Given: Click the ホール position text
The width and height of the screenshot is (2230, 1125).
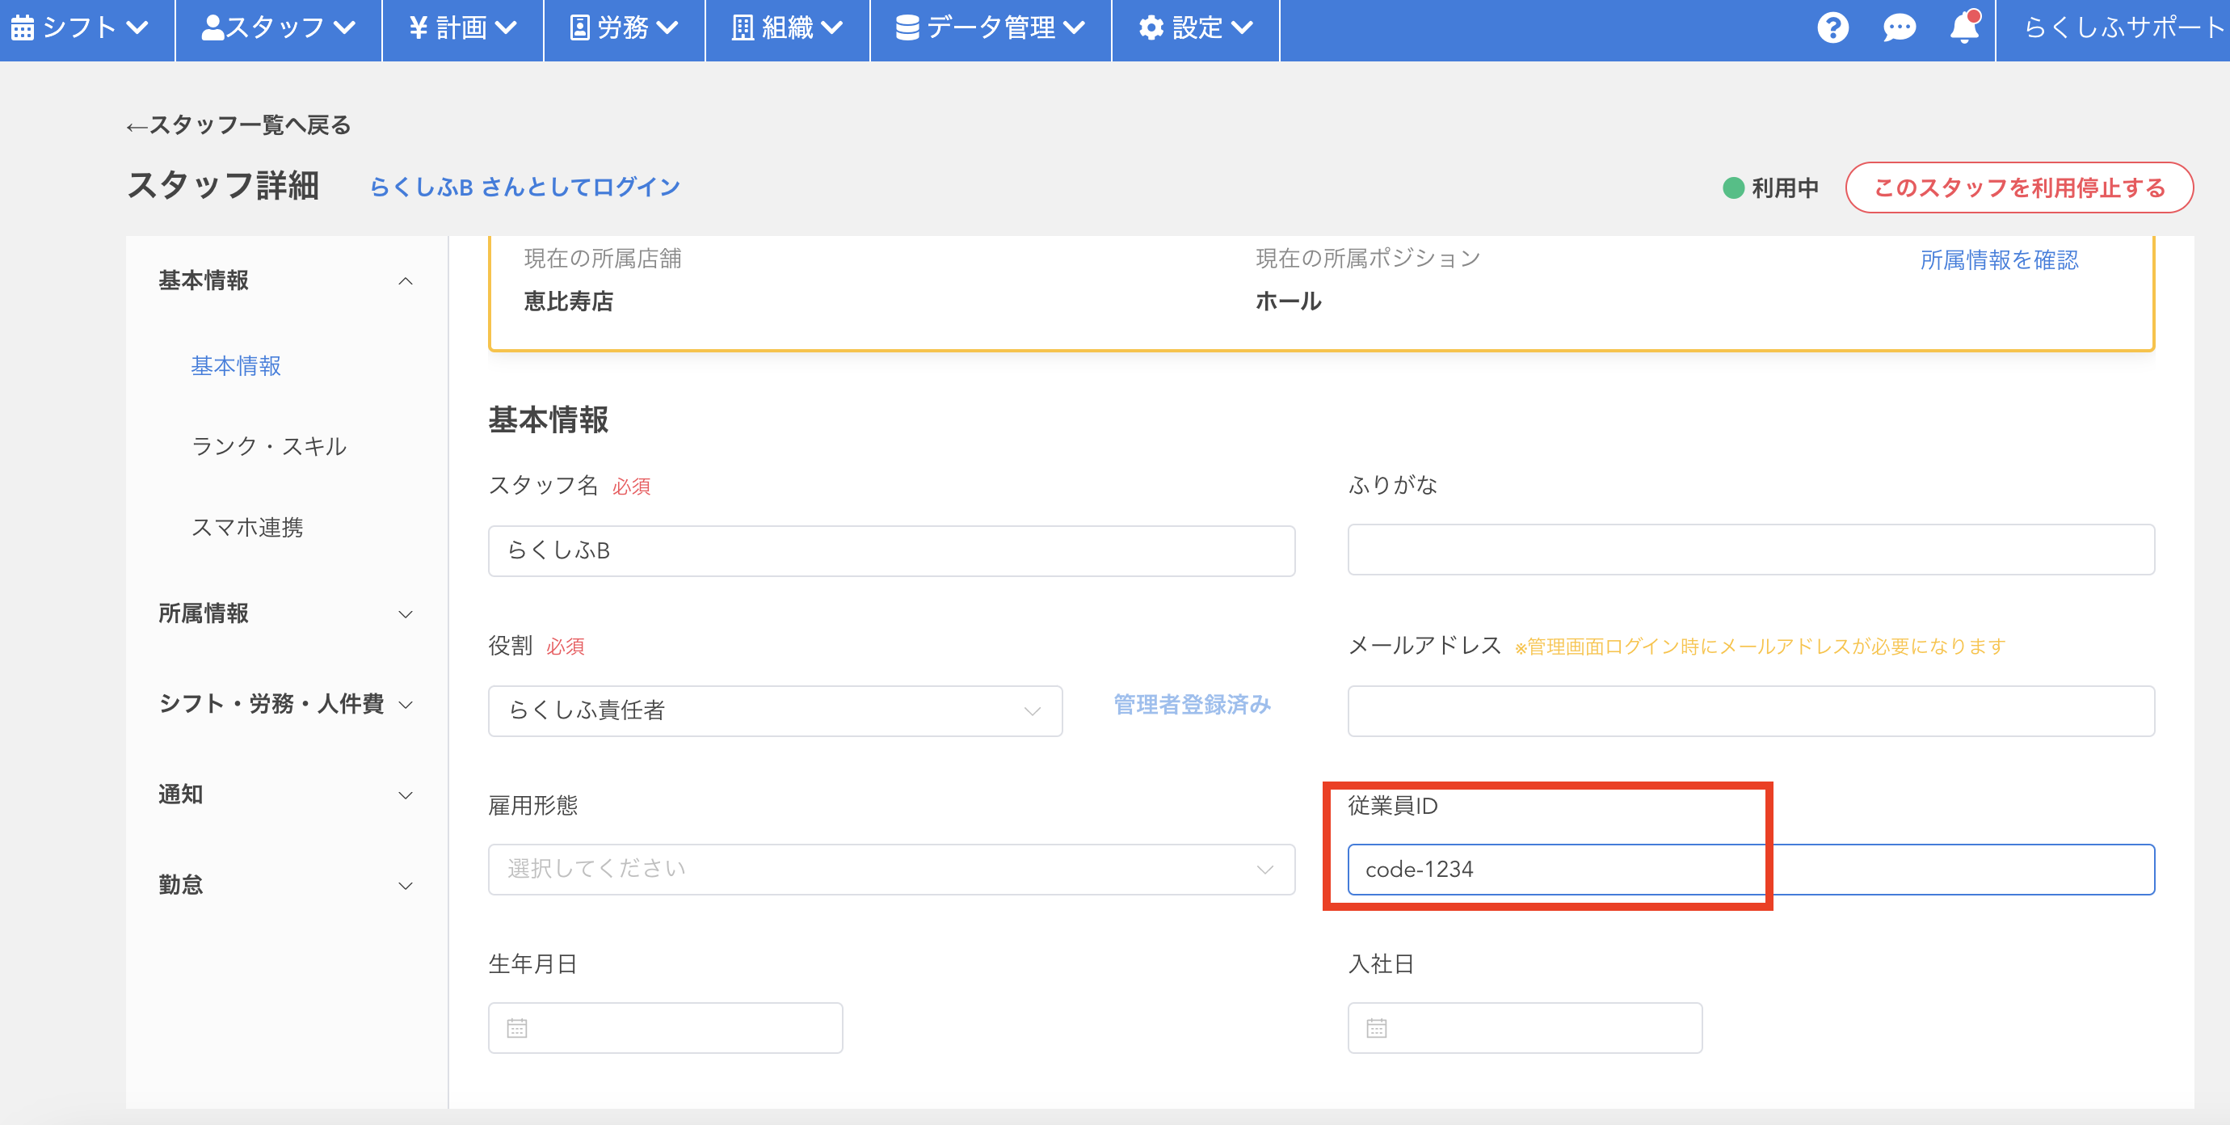Looking at the screenshot, I should pos(1288,301).
